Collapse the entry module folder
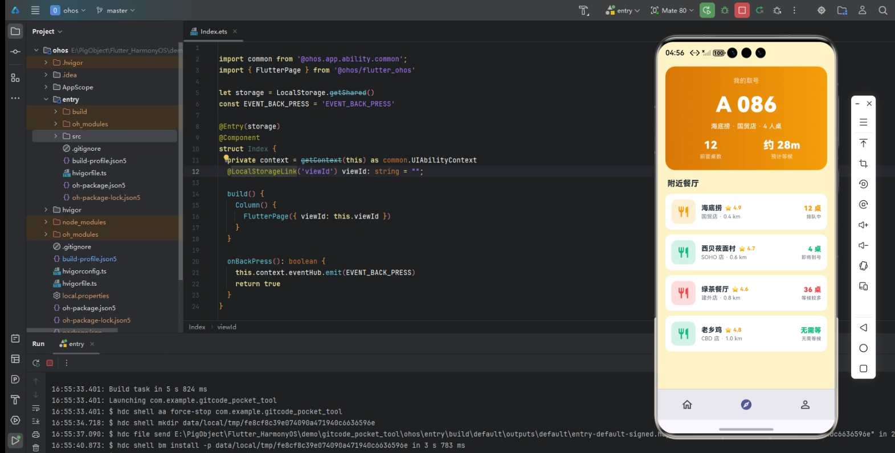The width and height of the screenshot is (895, 453). 46,100
